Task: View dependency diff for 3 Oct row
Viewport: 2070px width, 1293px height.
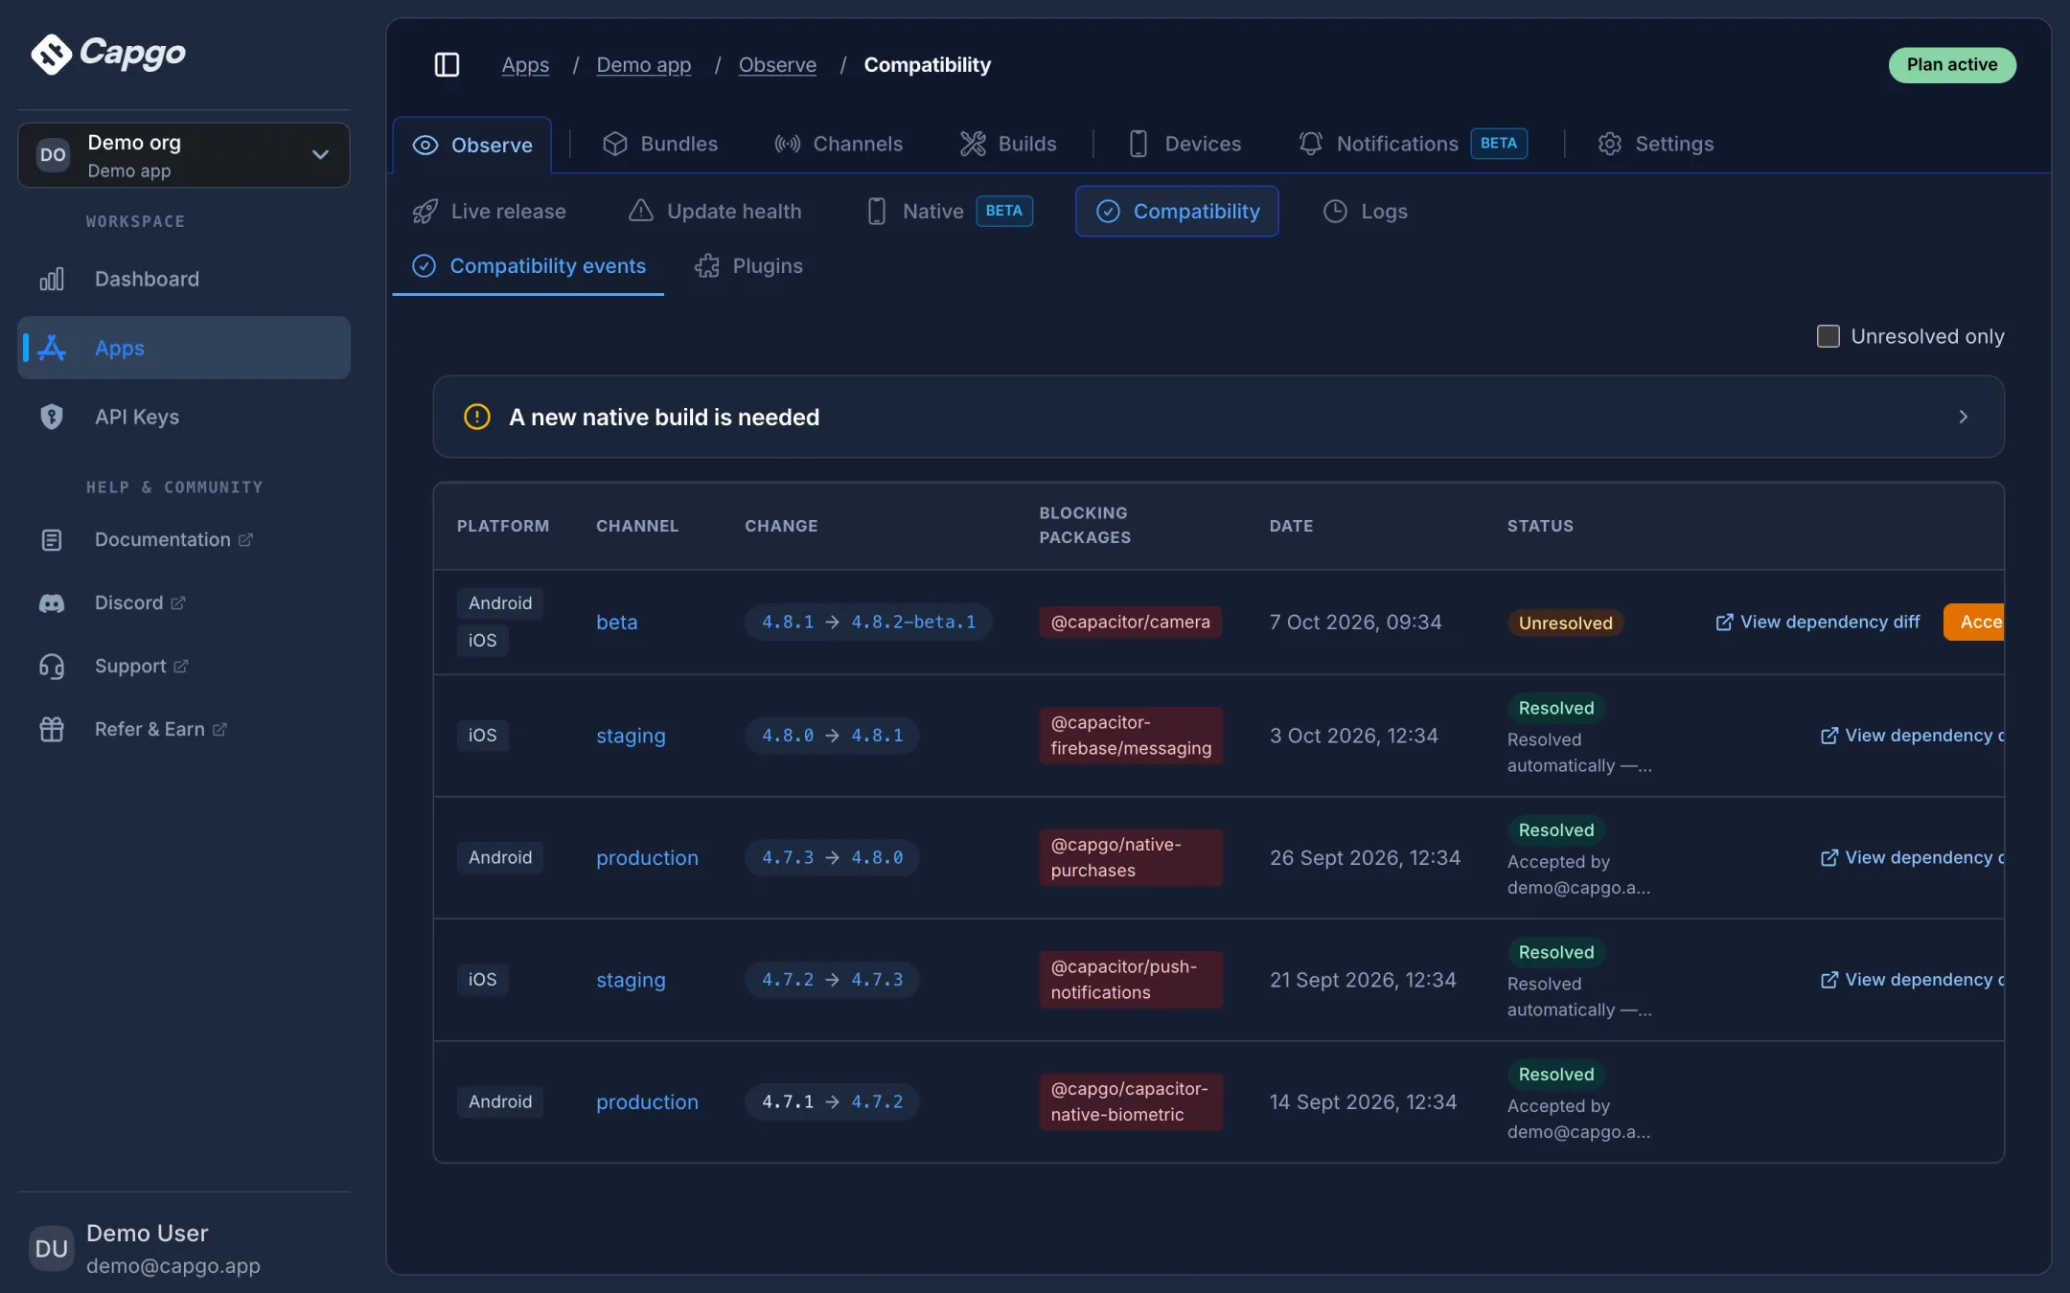Action: [x=1912, y=735]
